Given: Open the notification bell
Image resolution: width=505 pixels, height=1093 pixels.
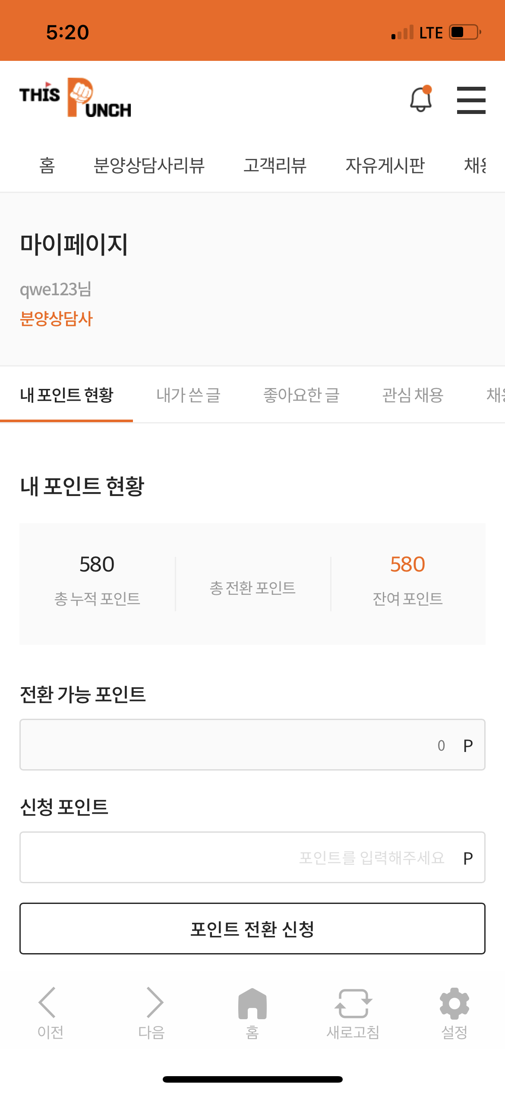Looking at the screenshot, I should click(420, 99).
